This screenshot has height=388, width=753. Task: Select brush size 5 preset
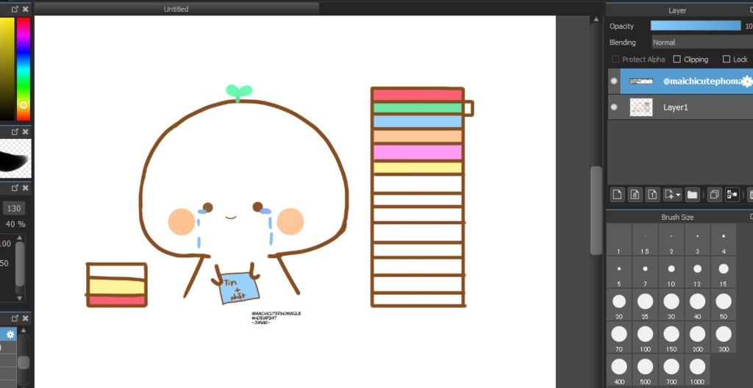click(x=618, y=273)
